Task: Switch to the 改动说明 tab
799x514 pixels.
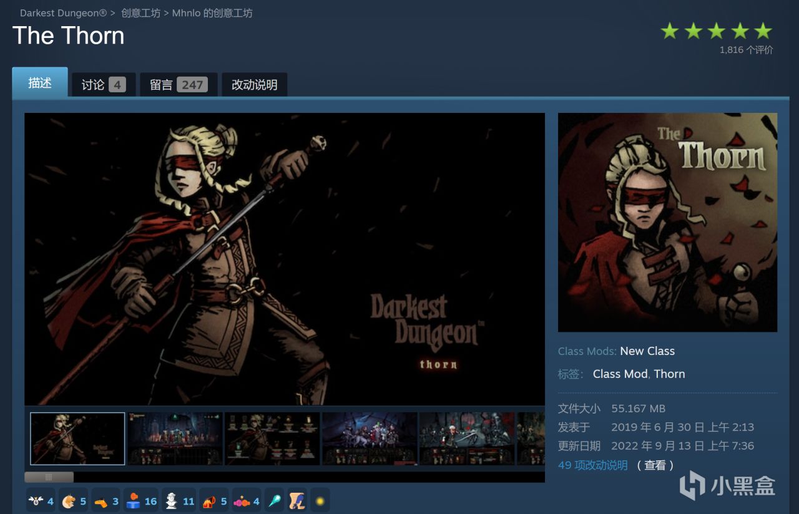Action: [x=255, y=85]
